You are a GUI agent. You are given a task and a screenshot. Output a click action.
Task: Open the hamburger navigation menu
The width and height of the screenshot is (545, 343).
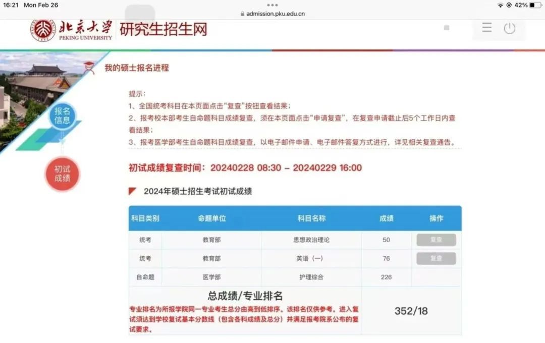tap(486, 28)
